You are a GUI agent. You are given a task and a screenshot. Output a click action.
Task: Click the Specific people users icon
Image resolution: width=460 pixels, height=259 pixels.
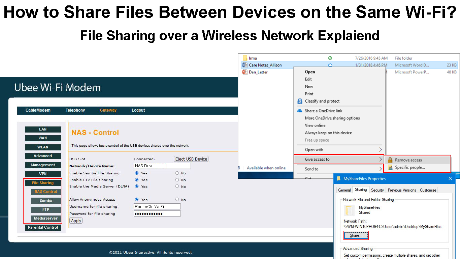coord(390,167)
